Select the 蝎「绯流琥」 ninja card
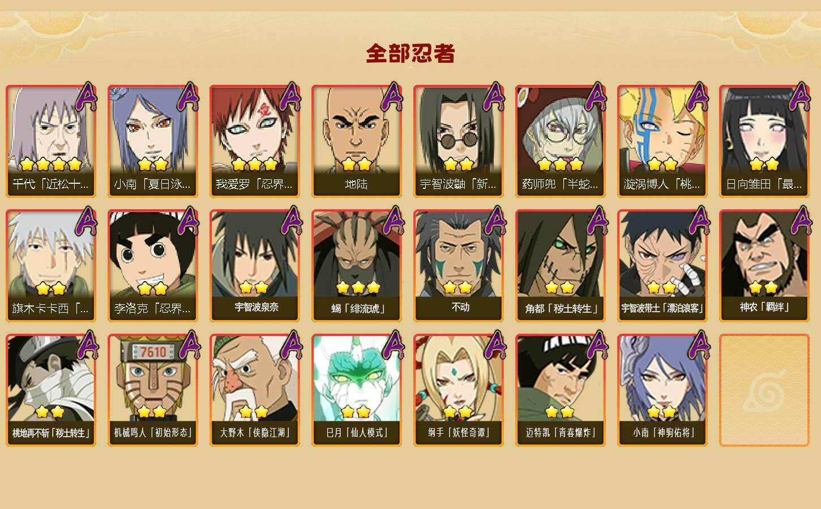 (356, 266)
